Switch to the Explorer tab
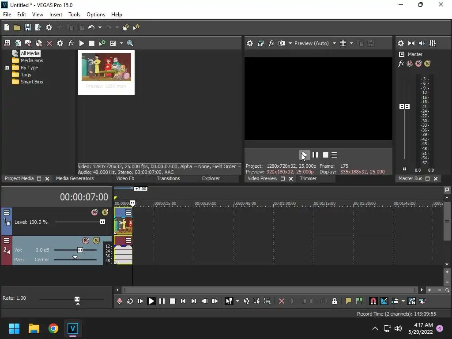452x339 pixels. [211, 178]
